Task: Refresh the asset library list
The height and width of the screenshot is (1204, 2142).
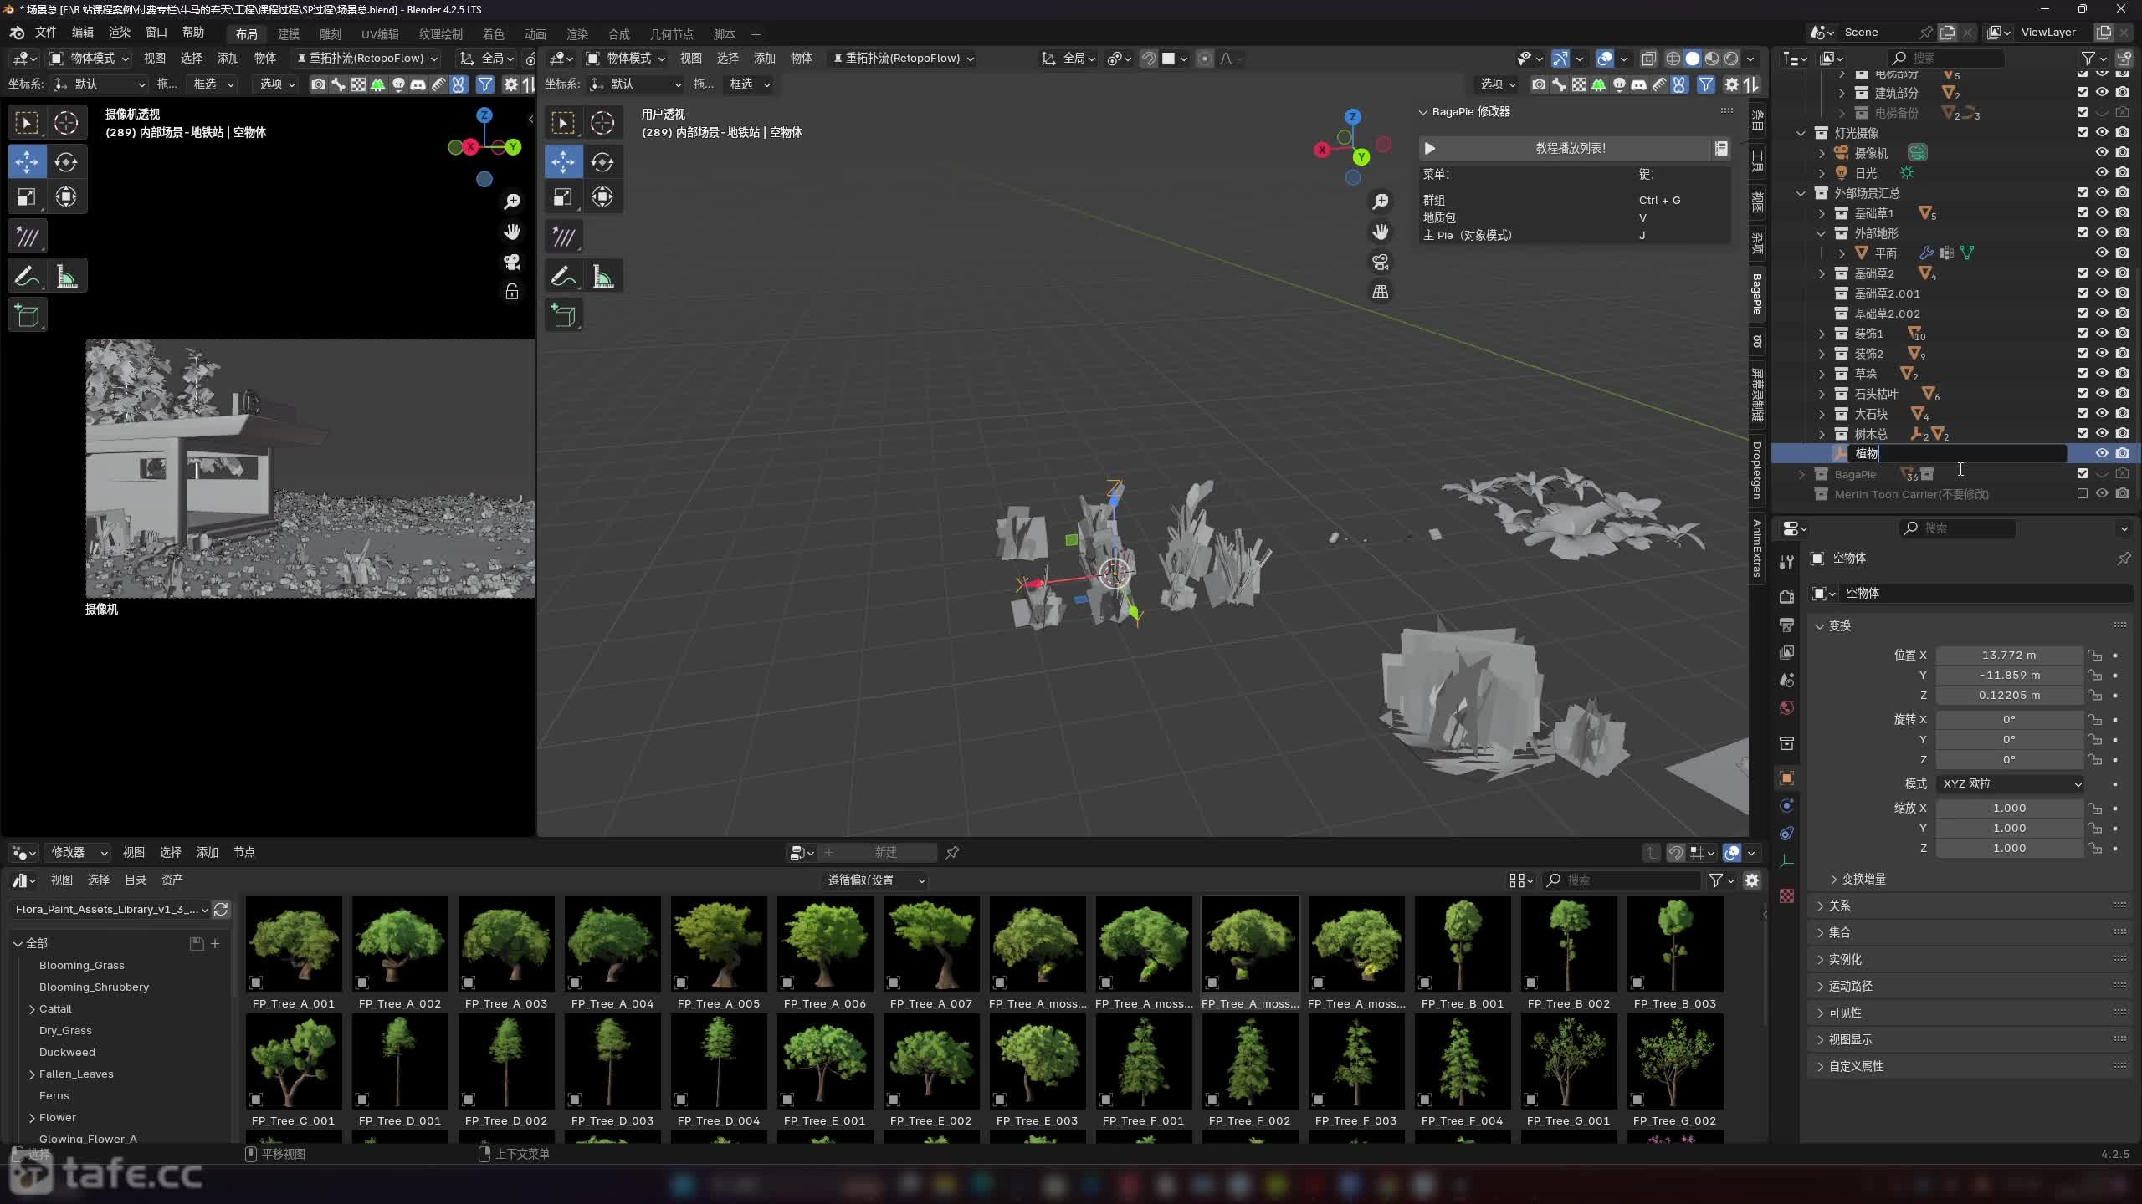Action: tap(221, 909)
